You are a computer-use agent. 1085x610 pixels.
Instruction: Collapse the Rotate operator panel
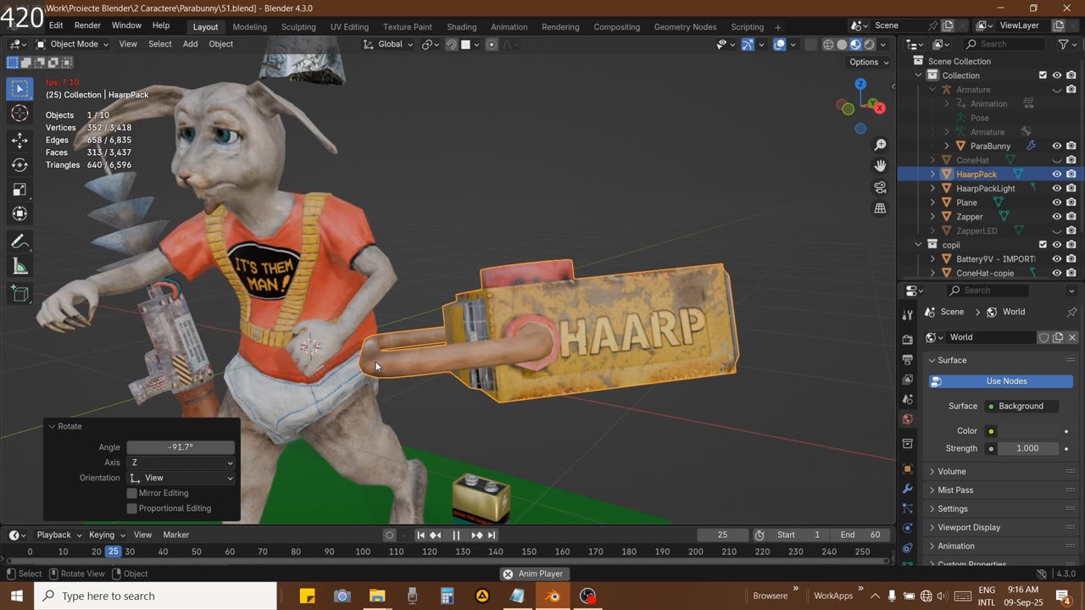pyautogui.click(x=52, y=426)
